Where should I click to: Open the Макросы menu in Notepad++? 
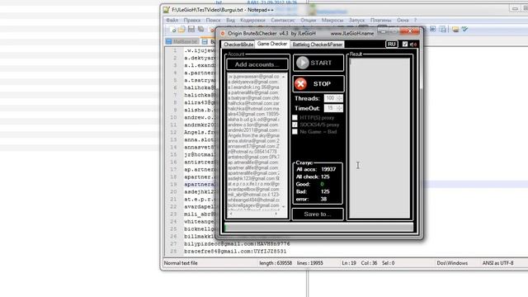pos(332,20)
